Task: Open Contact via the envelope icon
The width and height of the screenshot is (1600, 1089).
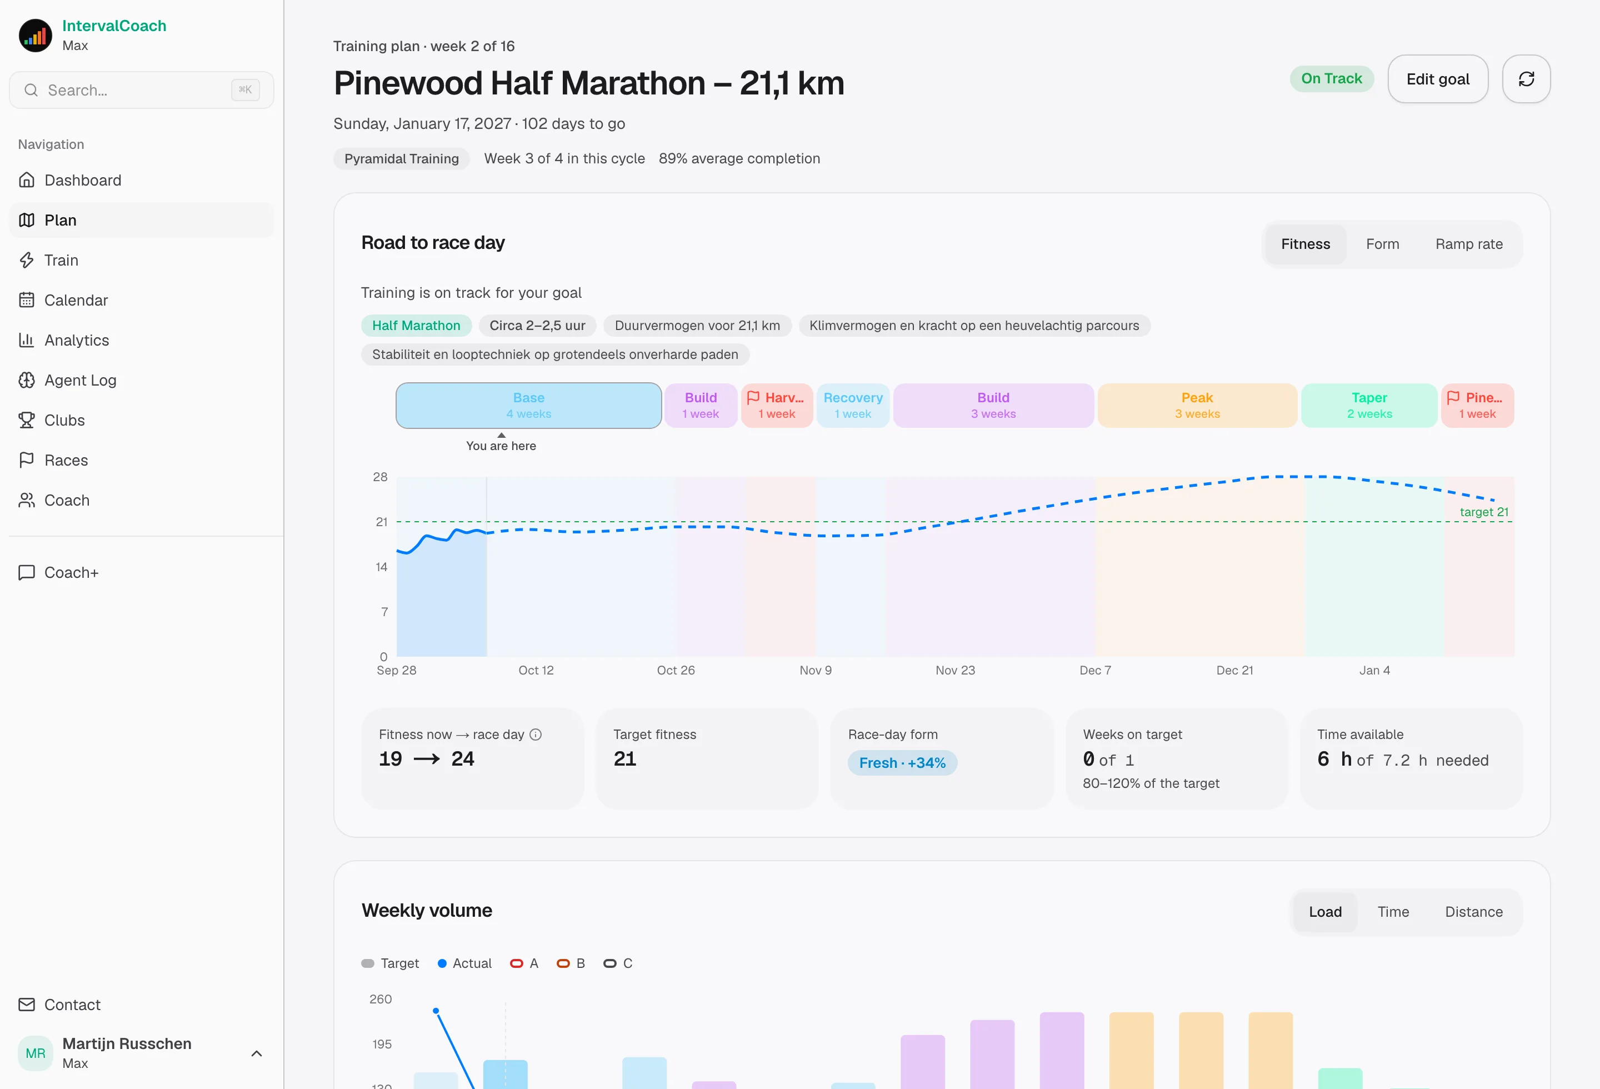Action: (x=27, y=1005)
